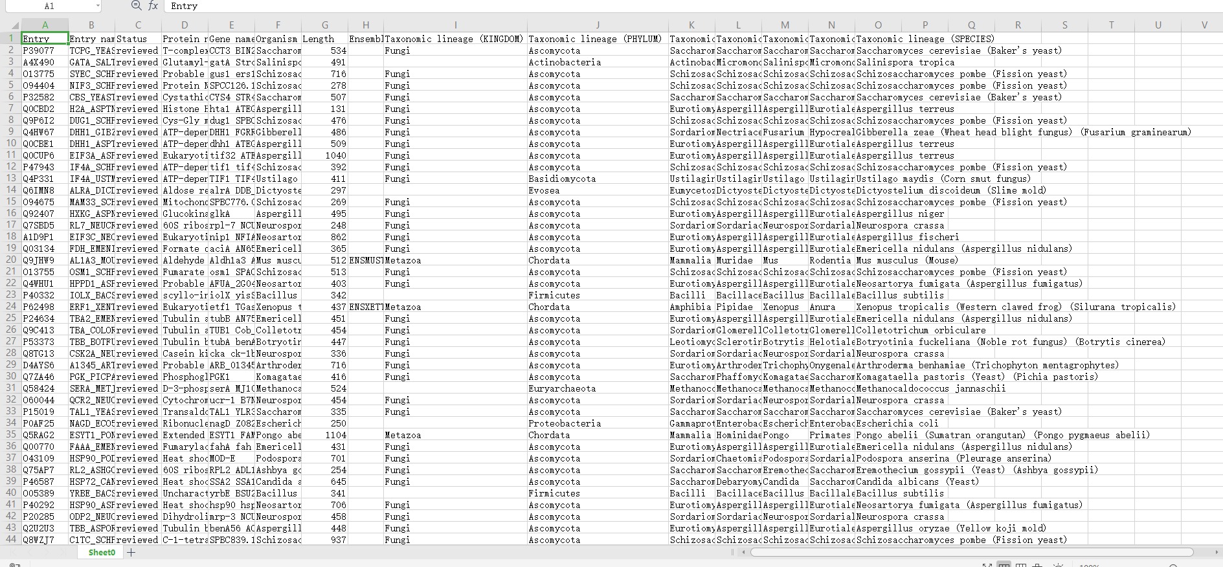Select row 20 header
The width and height of the screenshot is (1223, 567).
tap(11, 260)
